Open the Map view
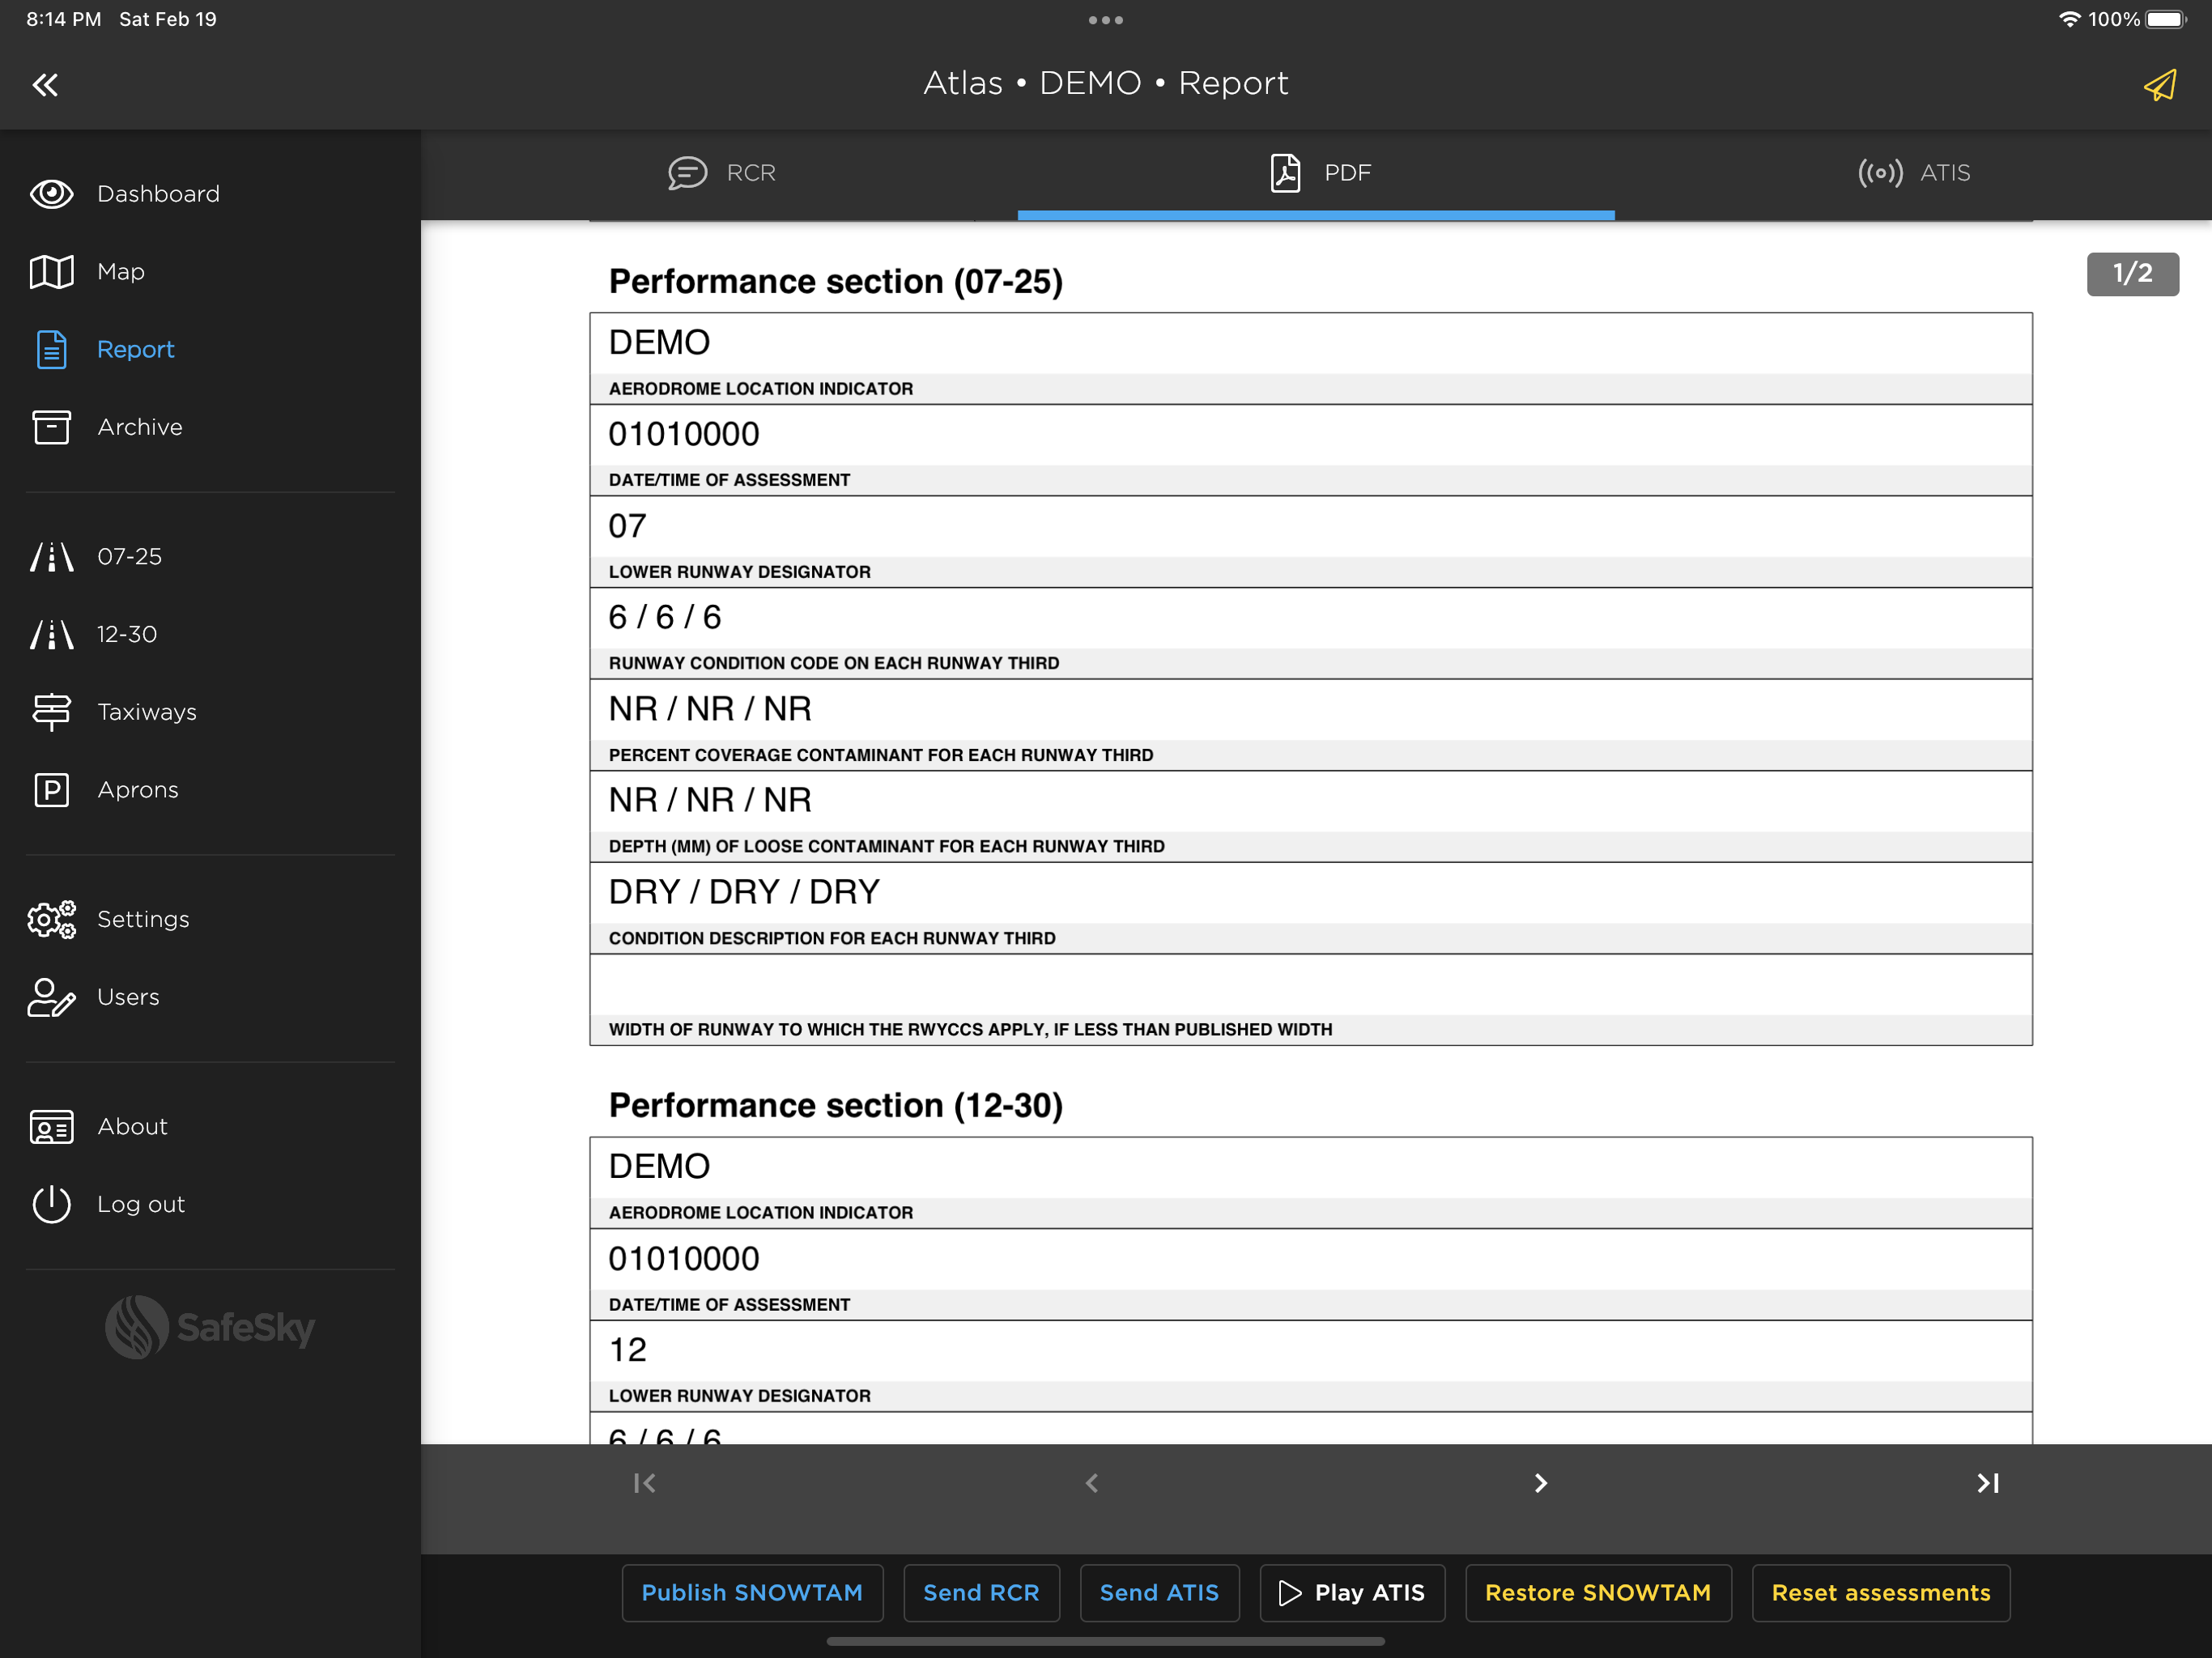2212x1658 pixels. pyautogui.click(x=120, y=272)
